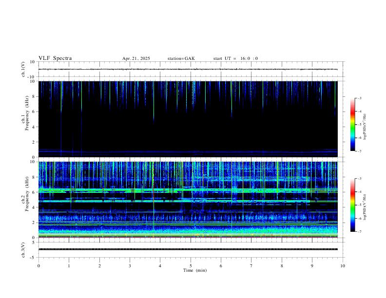
Task: Click the ch.3 voltage waveform band
Action: tap(188, 249)
